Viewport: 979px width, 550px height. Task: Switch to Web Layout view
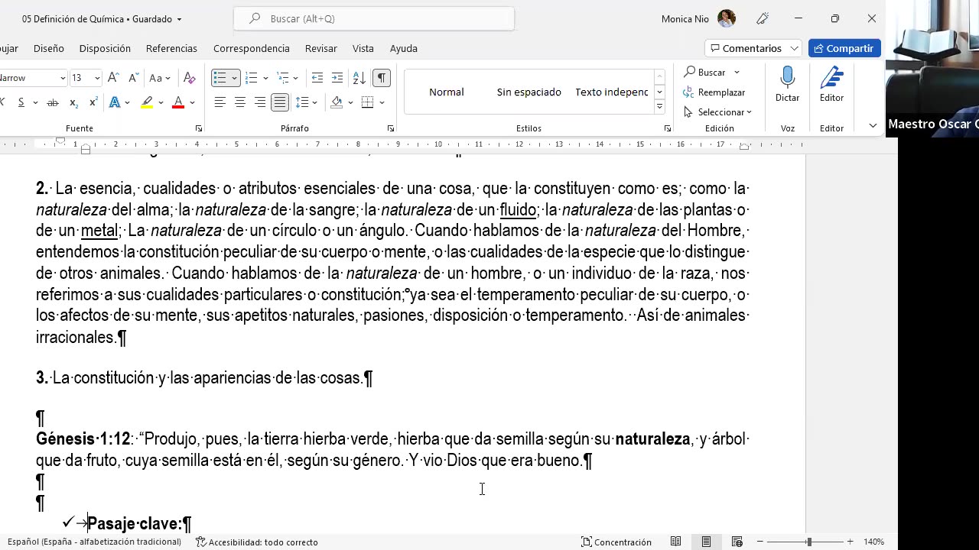point(737,542)
